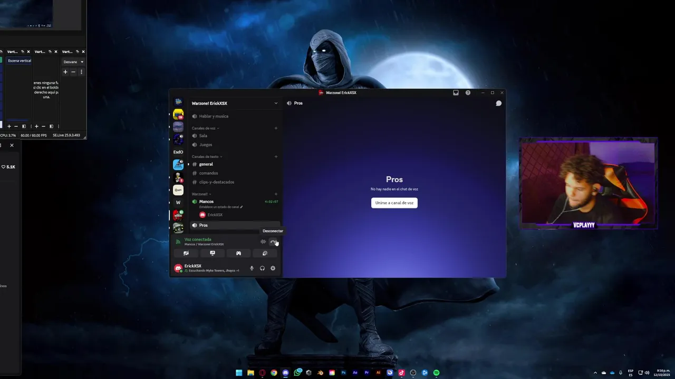Screen dimensions: 675x379
Task: Toggle camera on in Discord voice panel
Action: pyautogui.click(x=186, y=253)
